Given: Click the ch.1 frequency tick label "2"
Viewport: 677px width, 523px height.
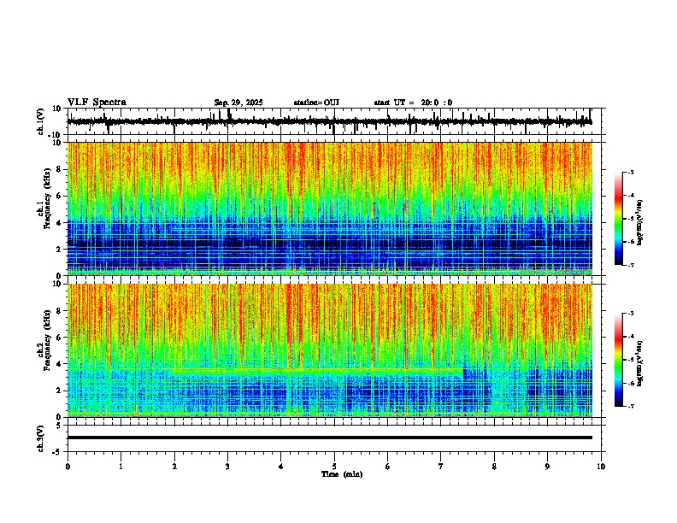Looking at the screenshot, I should pyautogui.click(x=59, y=250).
